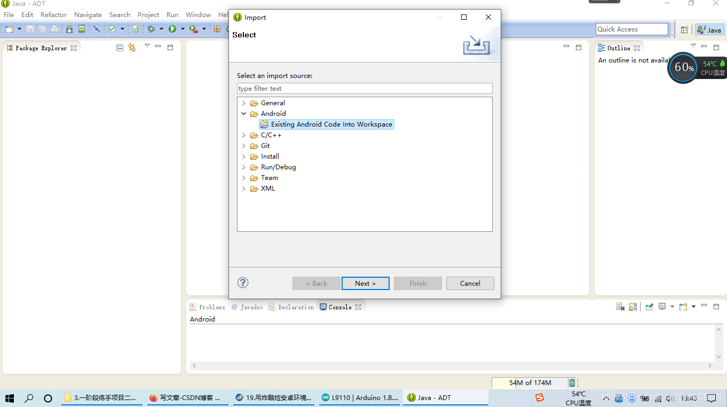Run garbage collector trash icon
The image size is (727, 407).
tap(572, 382)
